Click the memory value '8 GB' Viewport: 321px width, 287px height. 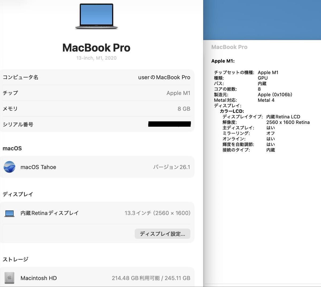pyautogui.click(x=184, y=109)
